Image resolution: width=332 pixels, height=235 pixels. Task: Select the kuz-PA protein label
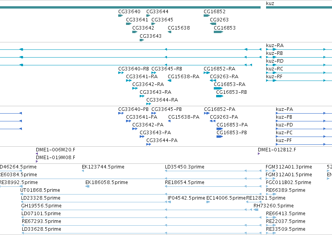[284, 109]
